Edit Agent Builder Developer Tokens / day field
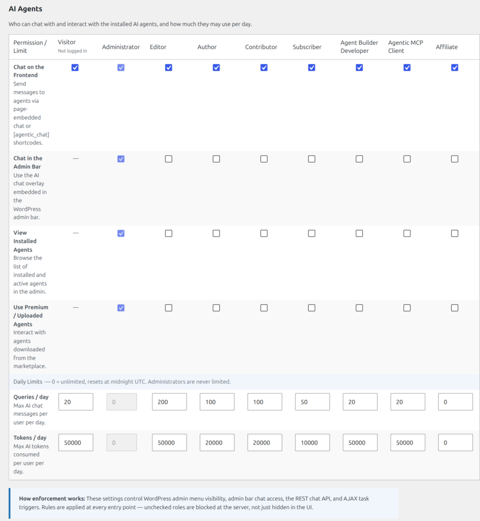Screen dimensions: 480x521 pos(360,442)
